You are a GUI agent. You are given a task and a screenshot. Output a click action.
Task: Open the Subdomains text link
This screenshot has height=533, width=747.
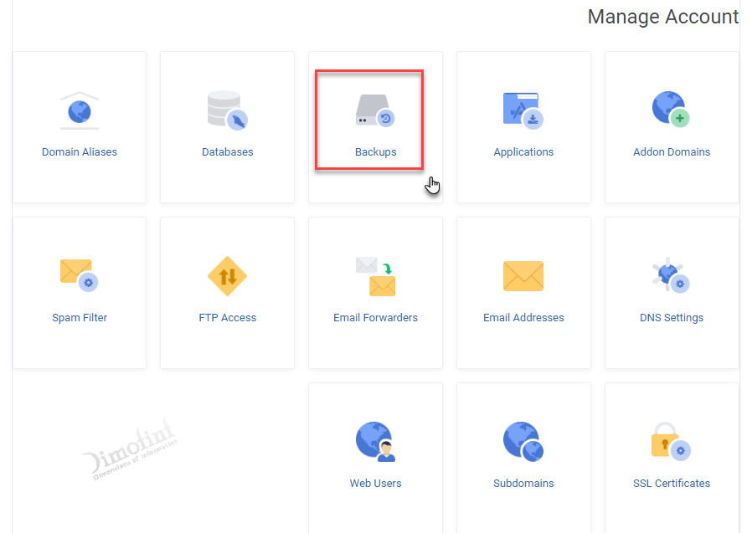[523, 483]
